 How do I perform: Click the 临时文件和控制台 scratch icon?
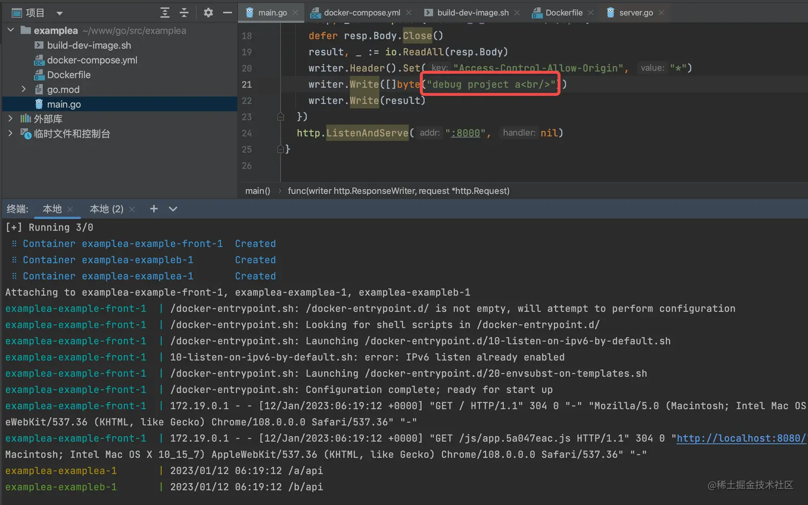click(x=26, y=134)
